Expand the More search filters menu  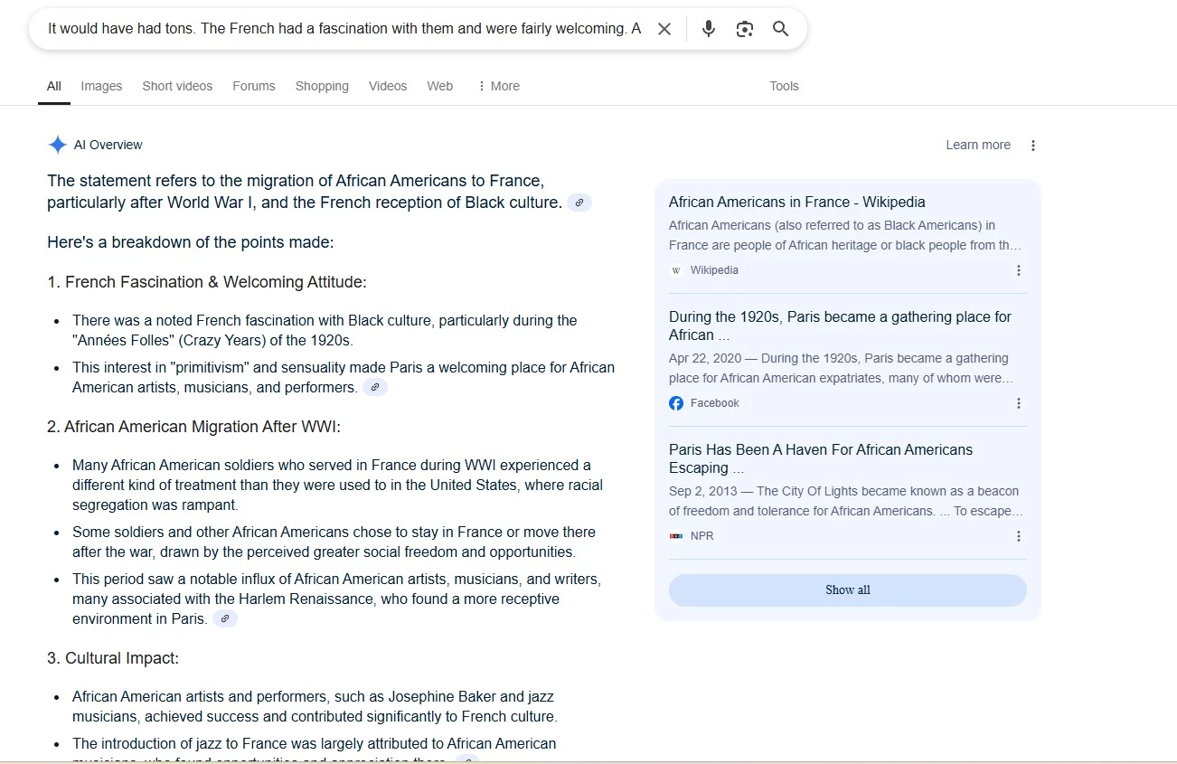click(x=498, y=86)
